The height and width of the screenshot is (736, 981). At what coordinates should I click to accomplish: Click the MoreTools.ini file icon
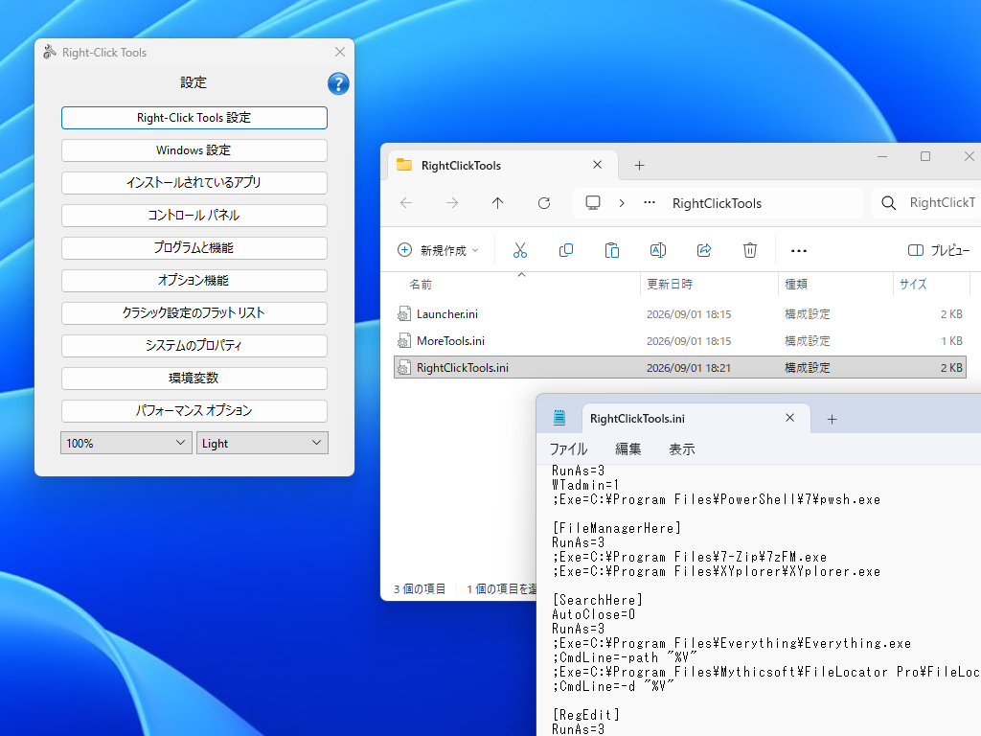click(404, 341)
